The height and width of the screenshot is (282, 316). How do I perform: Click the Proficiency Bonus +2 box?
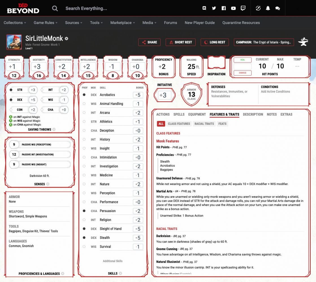(x=163, y=67)
